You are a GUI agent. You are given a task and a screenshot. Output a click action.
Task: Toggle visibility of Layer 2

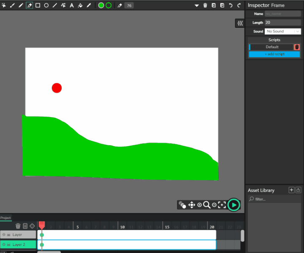pos(4,245)
